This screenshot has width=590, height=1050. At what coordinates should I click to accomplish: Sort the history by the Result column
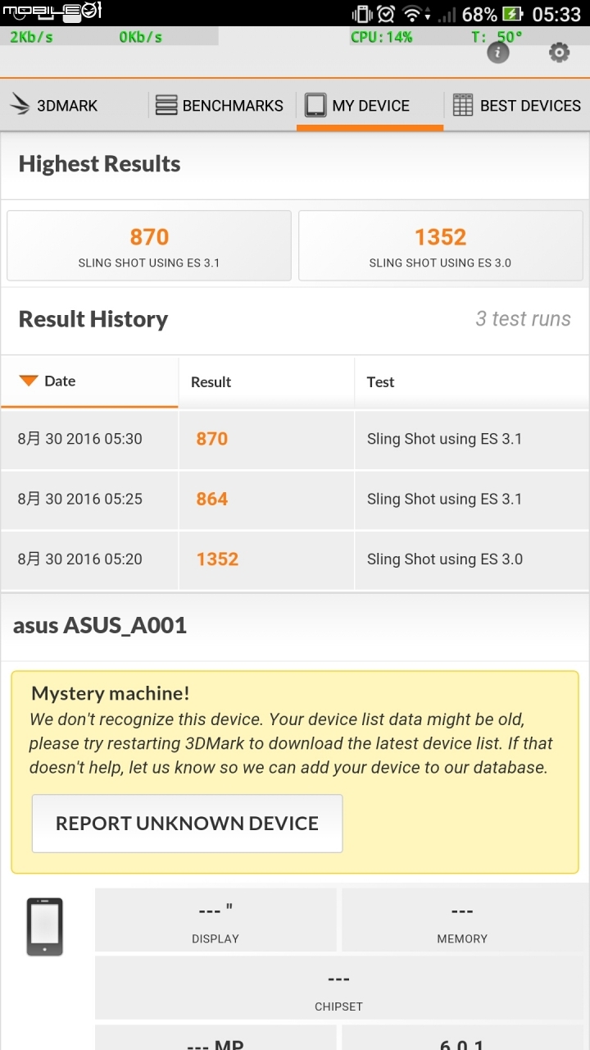point(211,381)
